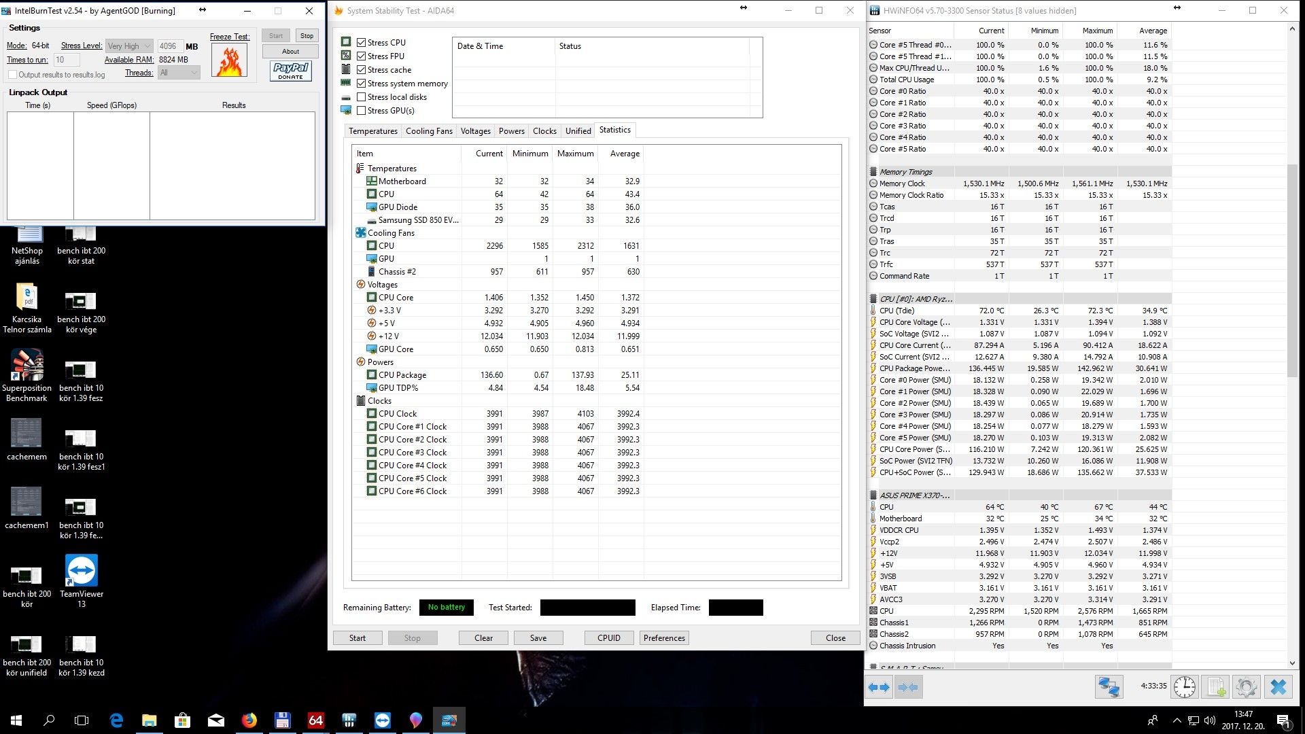Open HWiNFO sensor settings gear icon
The height and width of the screenshot is (734, 1305).
coord(1246,687)
